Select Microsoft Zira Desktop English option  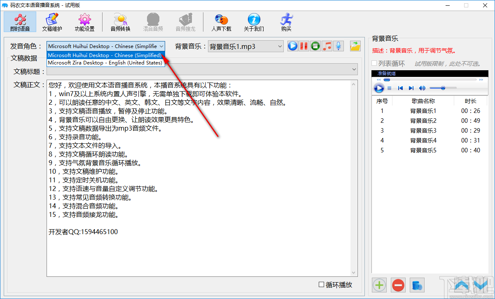tap(105, 63)
